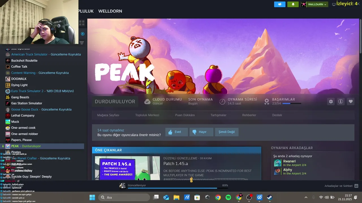
Task: Toggle PEAK as favorite with heart icon
Action: tap(351, 101)
